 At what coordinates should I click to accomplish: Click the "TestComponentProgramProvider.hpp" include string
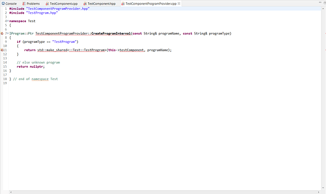(58, 8)
